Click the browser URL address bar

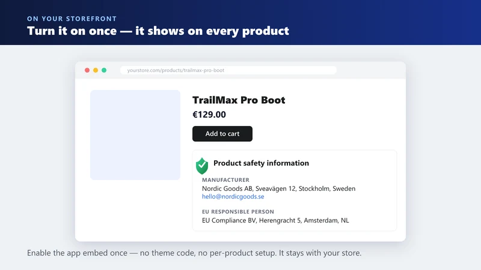click(228, 70)
